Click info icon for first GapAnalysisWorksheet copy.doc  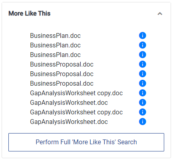143,93
